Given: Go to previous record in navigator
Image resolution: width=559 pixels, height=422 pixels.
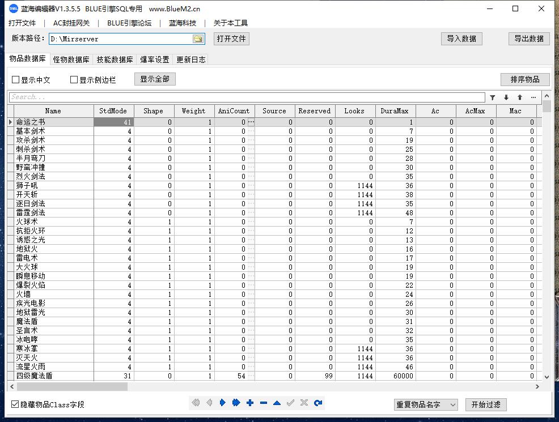Looking at the screenshot, I should (x=209, y=403).
